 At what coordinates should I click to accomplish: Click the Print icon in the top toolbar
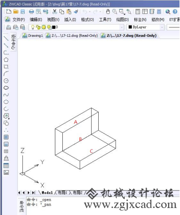[x=31, y=11]
